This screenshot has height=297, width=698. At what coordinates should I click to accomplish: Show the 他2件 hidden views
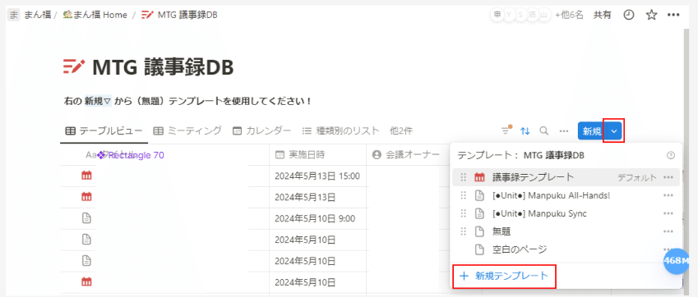click(400, 130)
